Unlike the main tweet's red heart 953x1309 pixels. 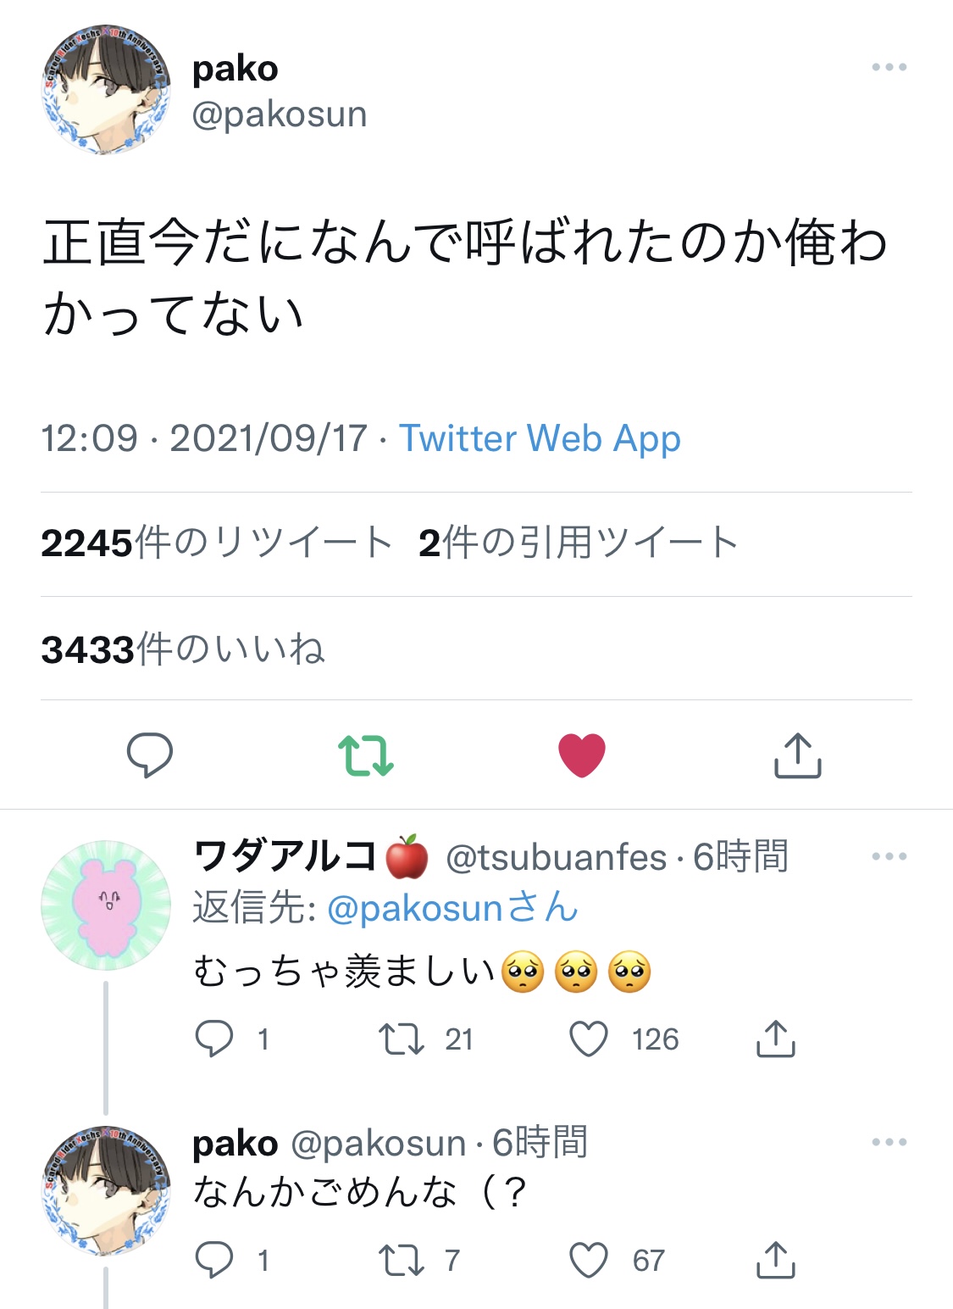582,755
